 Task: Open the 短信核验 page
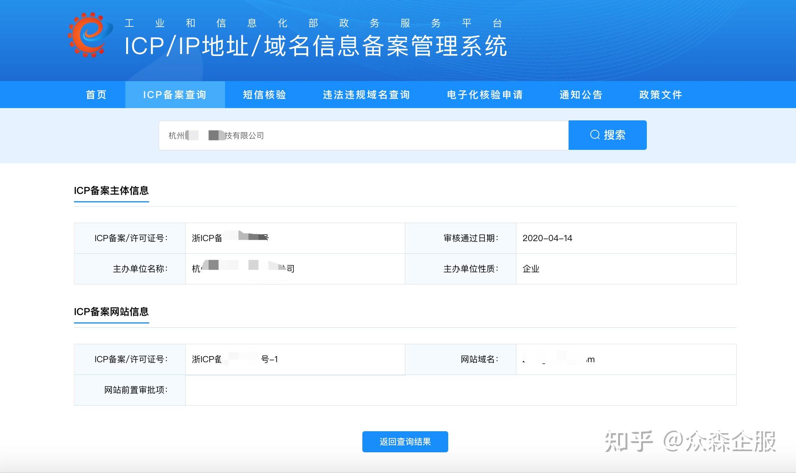(x=264, y=95)
